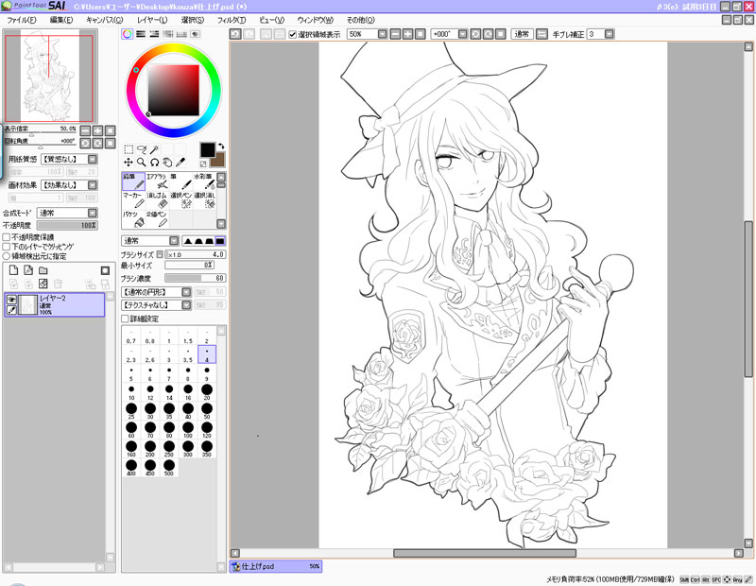Viewport: 756px width, 586px height.
Task: Toggle the 選択領域表示 checkbox
Action: click(292, 34)
